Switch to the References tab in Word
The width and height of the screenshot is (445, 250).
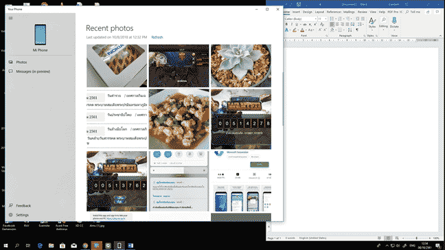pyautogui.click(x=334, y=12)
